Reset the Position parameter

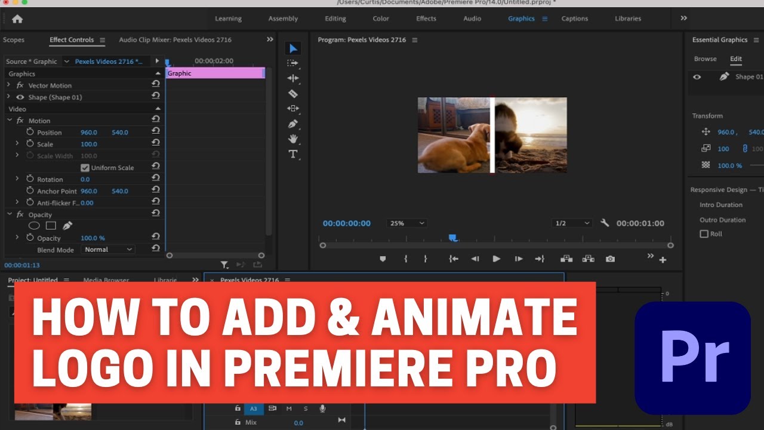pyautogui.click(x=156, y=132)
